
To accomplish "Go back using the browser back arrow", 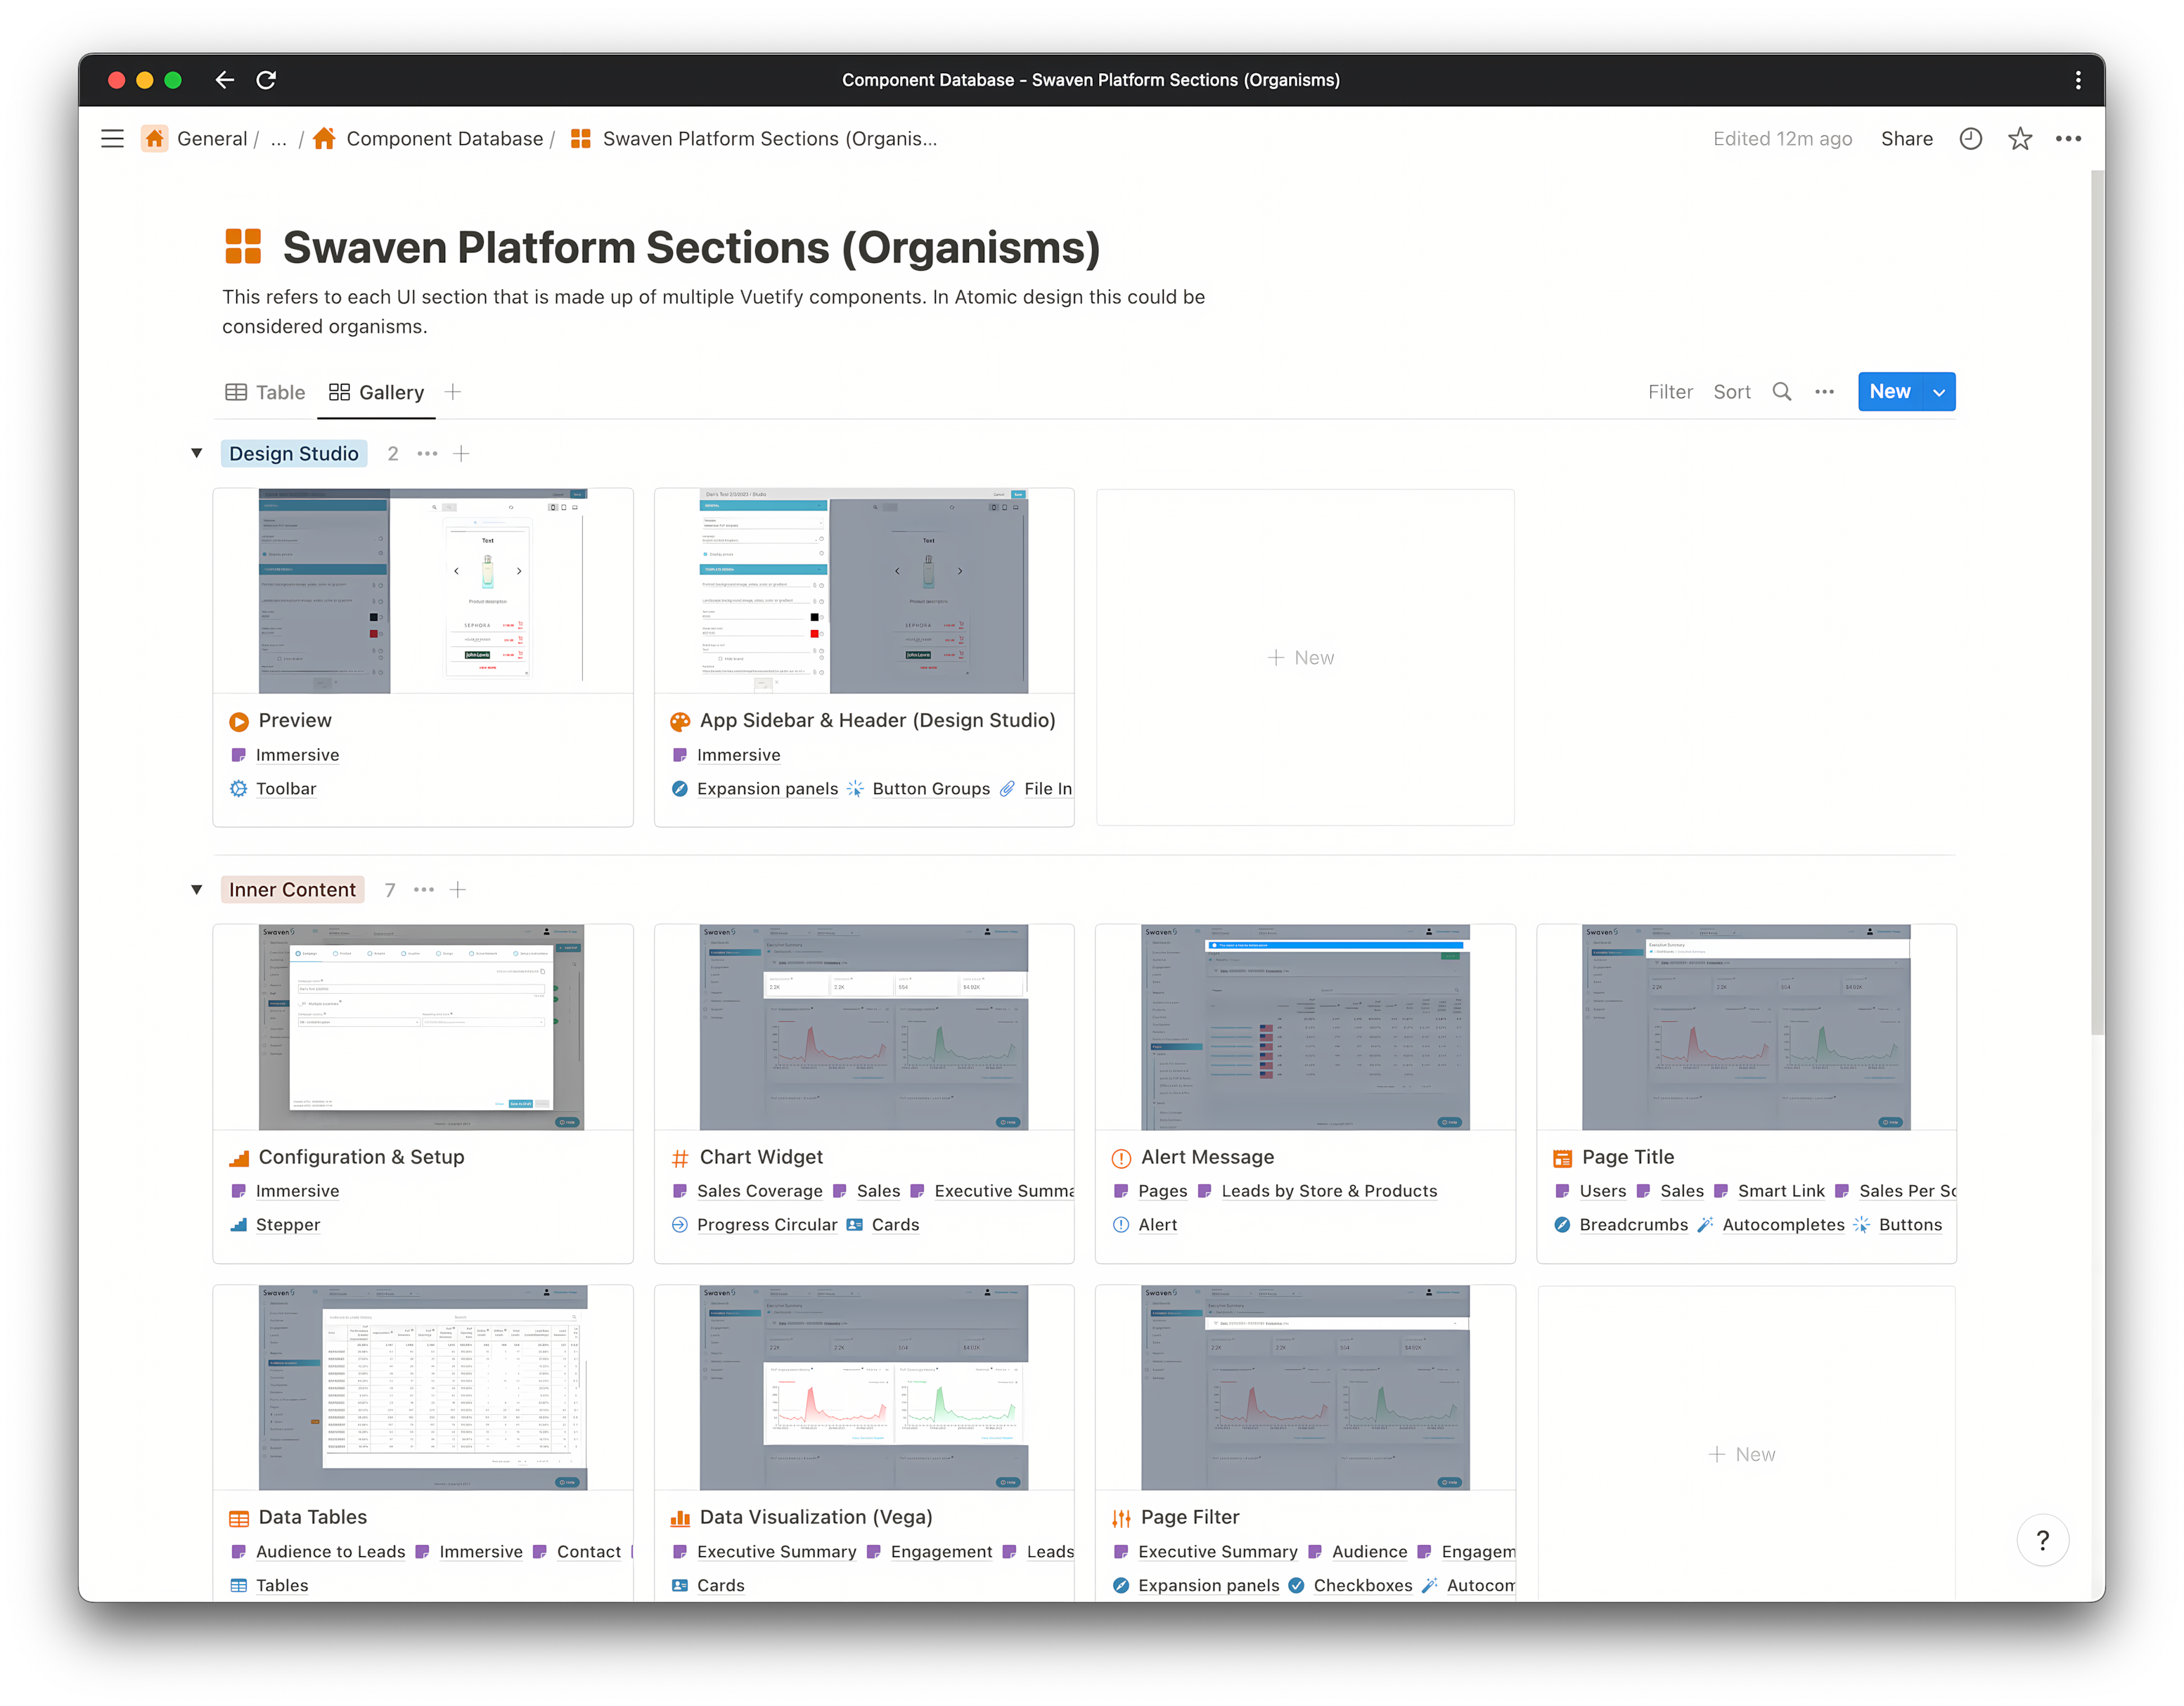I will (224, 80).
